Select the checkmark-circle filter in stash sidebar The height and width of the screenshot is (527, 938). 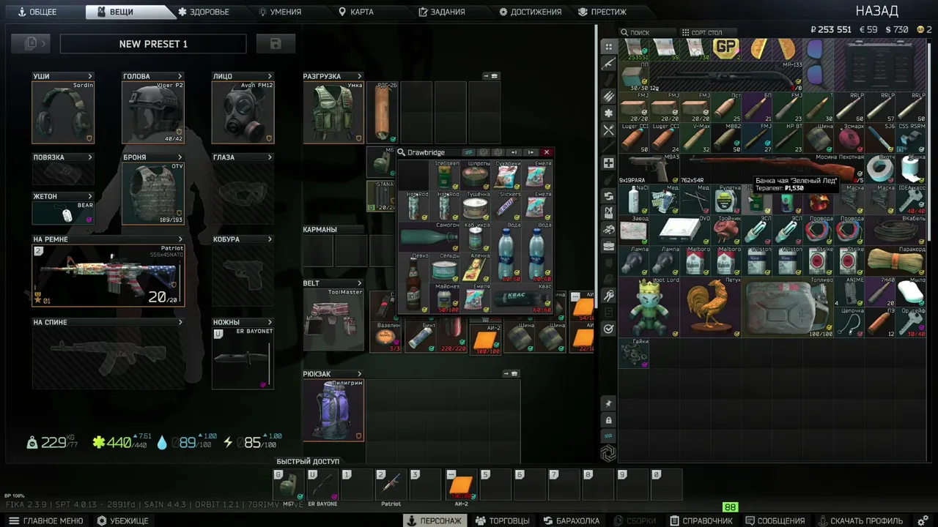tap(608, 329)
